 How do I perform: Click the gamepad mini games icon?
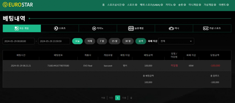pyautogui.click(x=171, y=28)
